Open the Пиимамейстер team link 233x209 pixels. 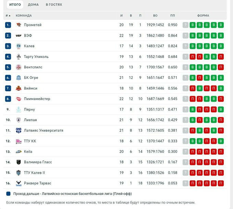click(37, 99)
